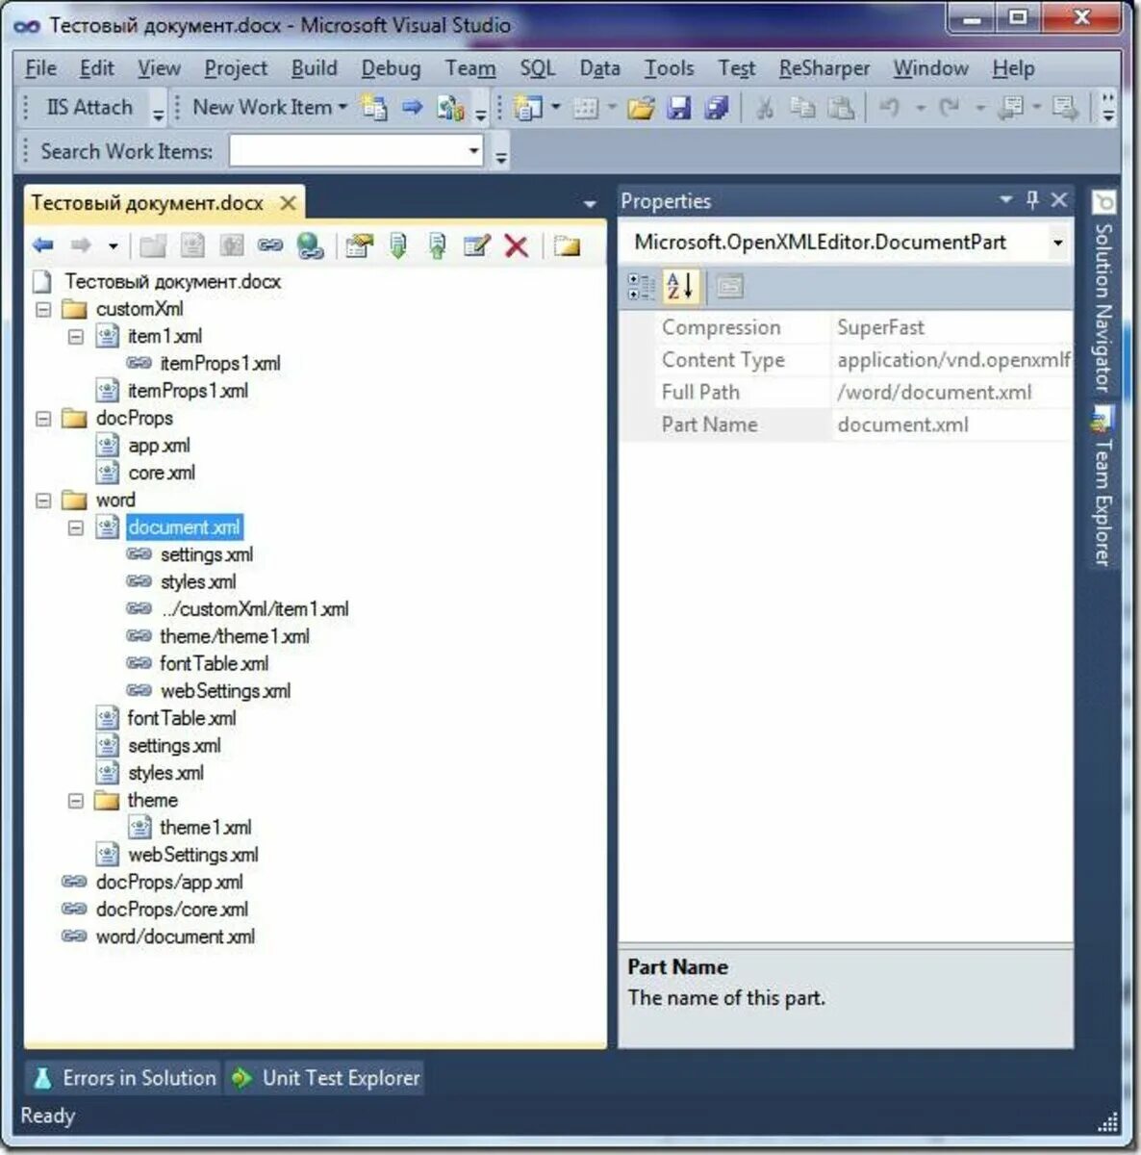Click the Copy icon in main toolbar
The image size is (1141, 1155).
tap(802, 108)
